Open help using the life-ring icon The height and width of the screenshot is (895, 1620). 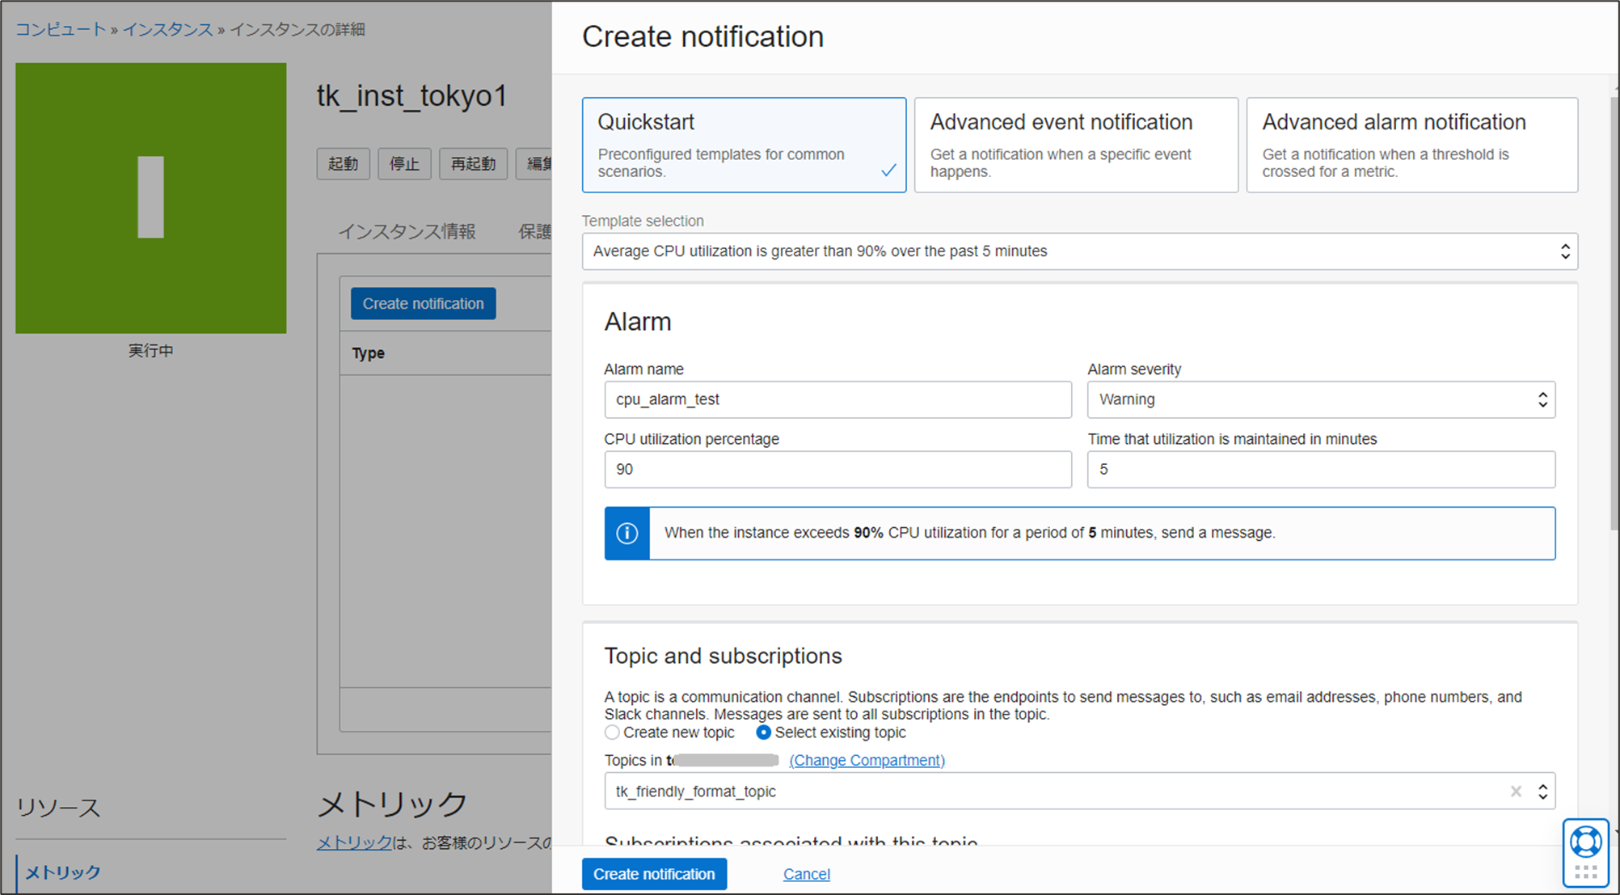[1585, 841]
